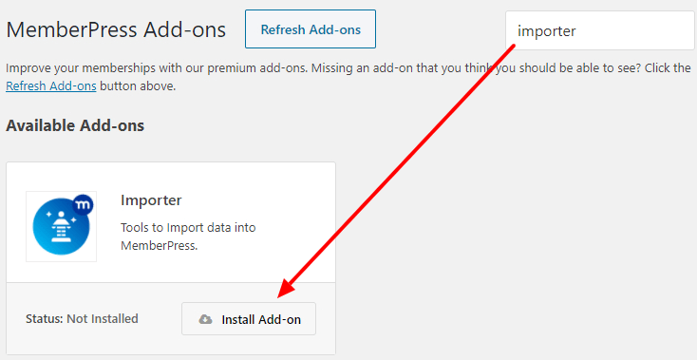
Task: Click the Importer add-on logo thumbnail
Action: click(62, 226)
